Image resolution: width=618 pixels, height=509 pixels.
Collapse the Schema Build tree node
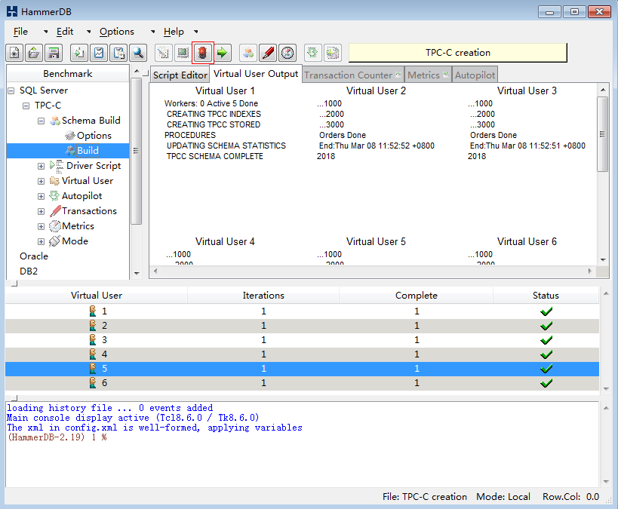41,121
